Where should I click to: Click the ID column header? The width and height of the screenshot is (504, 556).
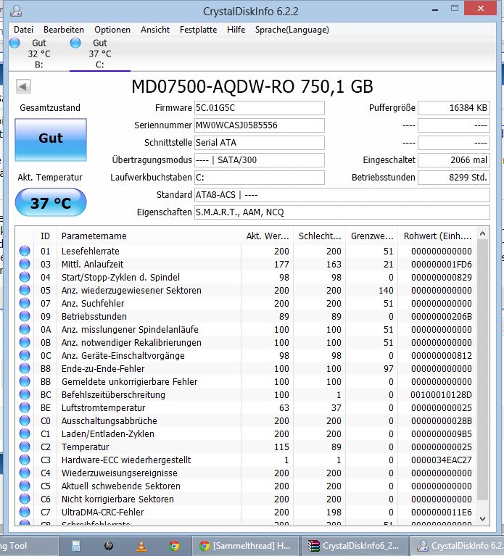click(46, 236)
